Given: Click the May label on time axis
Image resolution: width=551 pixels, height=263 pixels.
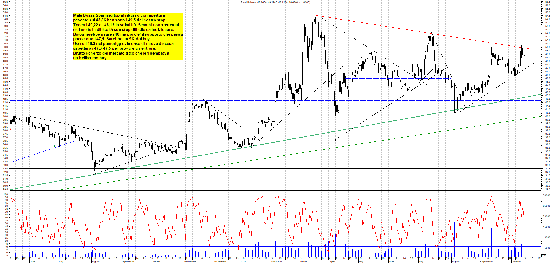Looking at the screenshot, I should [x=361, y=262].
